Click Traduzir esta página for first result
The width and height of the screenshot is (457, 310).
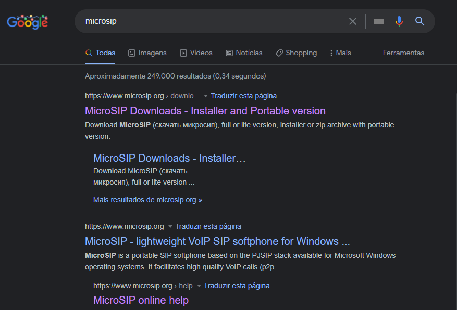click(243, 96)
